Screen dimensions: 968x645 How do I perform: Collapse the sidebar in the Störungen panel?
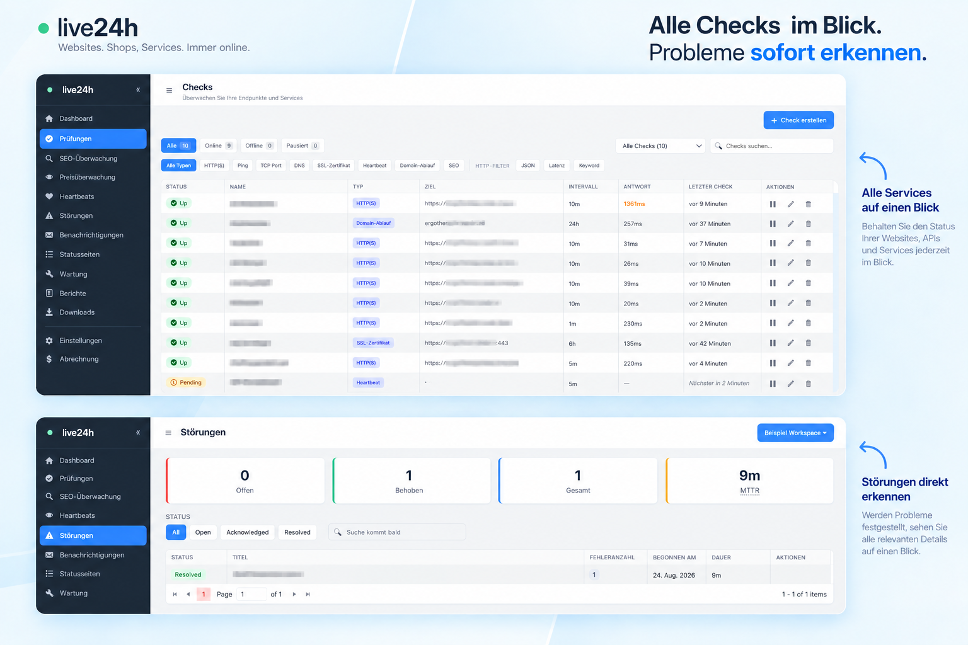coord(138,432)
